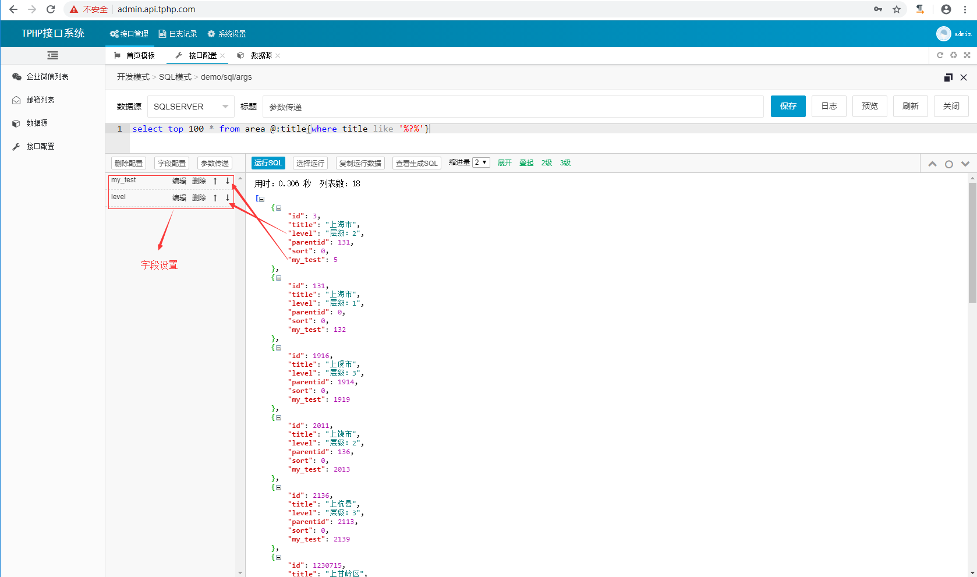Click the 复制运行数据 button

pos(360,163)
